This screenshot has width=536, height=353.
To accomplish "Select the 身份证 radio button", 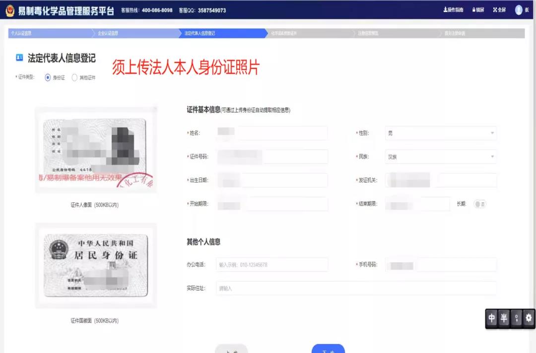I will (x=48, y=77).
